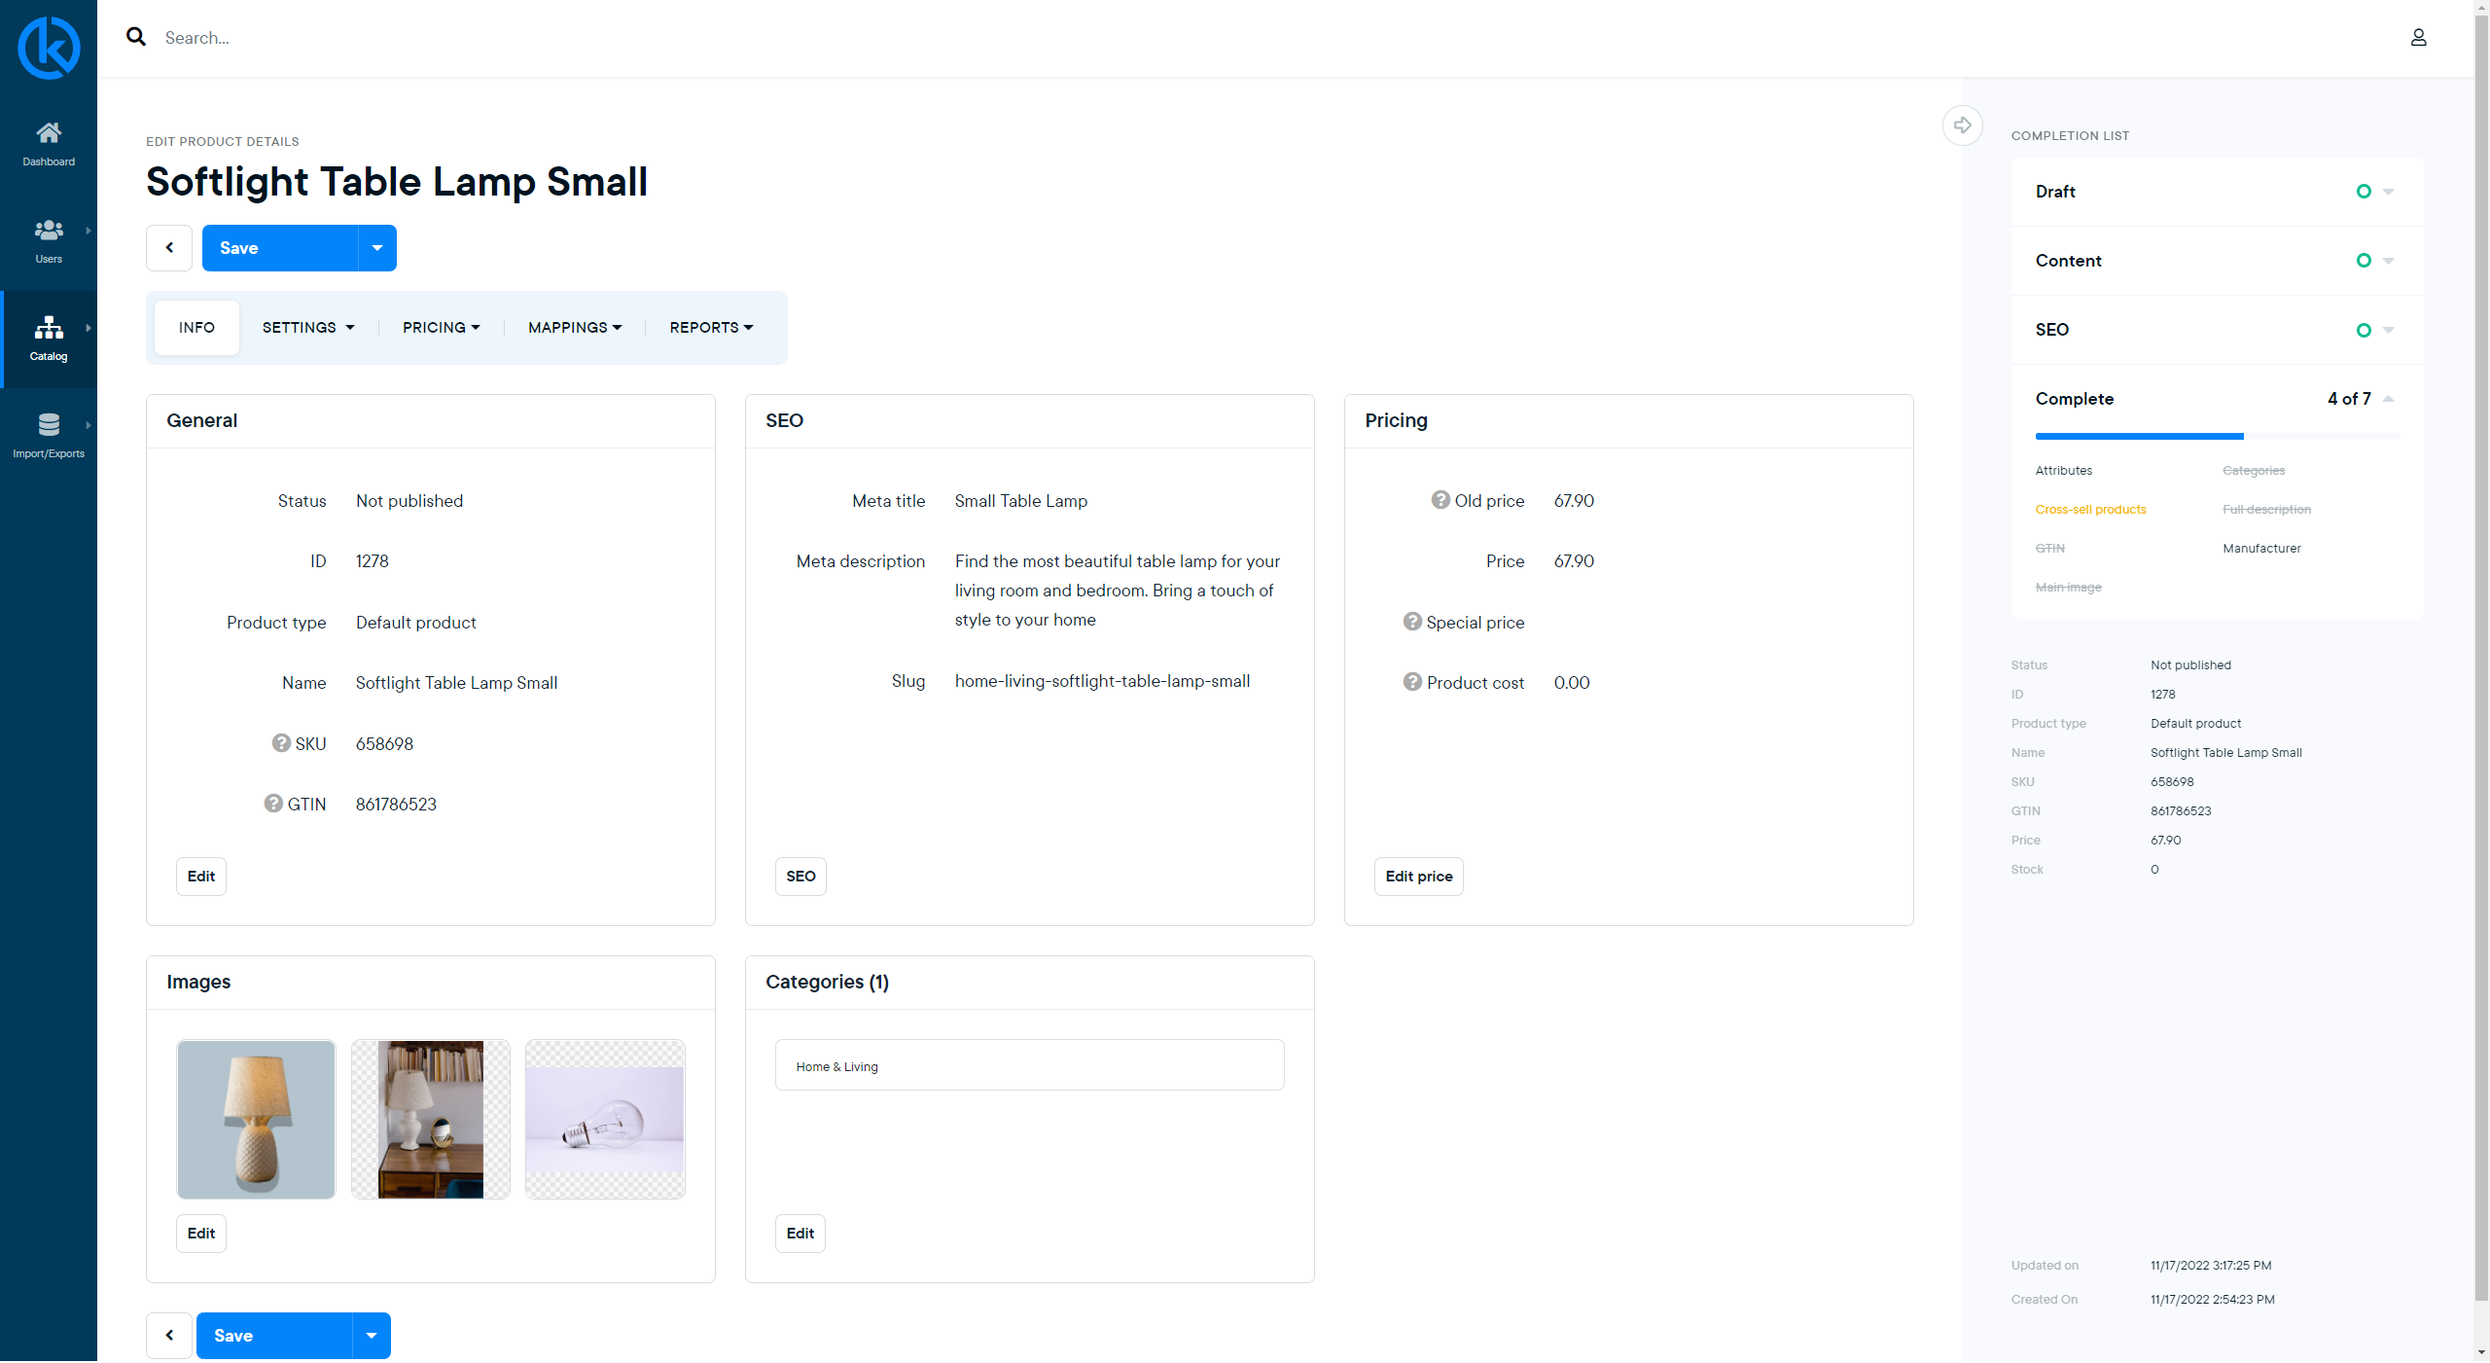The width and height of the screenshot is (2490, 1363).
Task: Open the Mappings tab menu
Action: [x=575, y=328]
